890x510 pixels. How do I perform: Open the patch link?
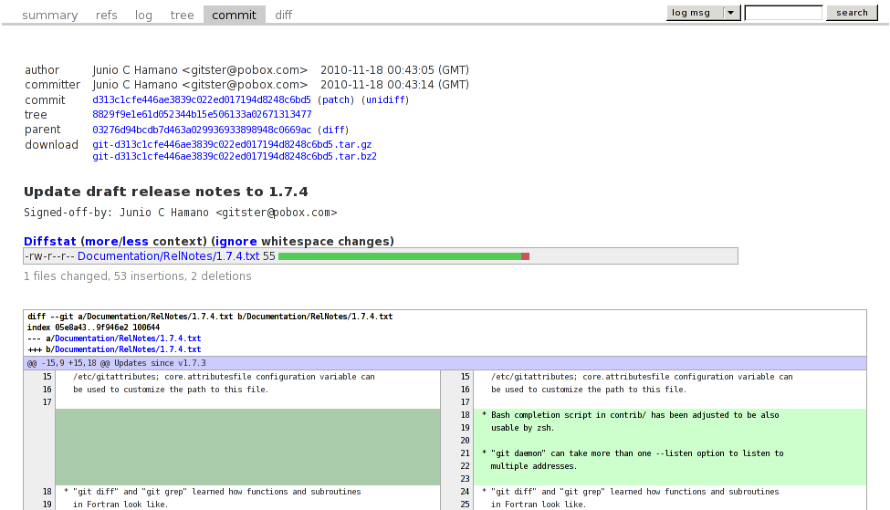(336, 99)
